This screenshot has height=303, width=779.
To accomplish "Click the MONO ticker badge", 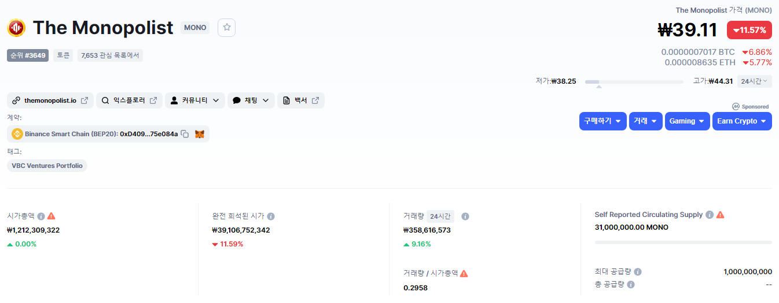I will [195, 28].
